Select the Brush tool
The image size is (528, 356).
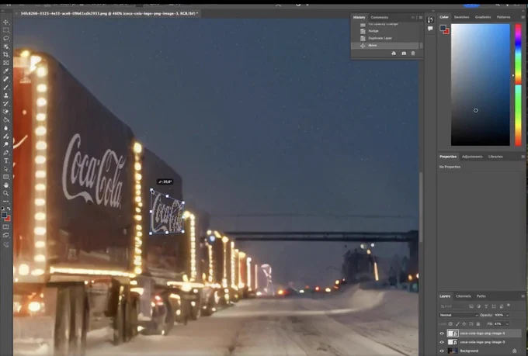6,87
